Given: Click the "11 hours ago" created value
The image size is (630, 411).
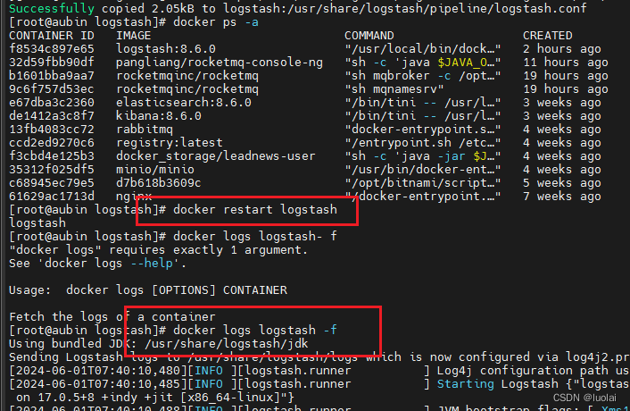Looking at the screenshot, I should coord(566,63).
